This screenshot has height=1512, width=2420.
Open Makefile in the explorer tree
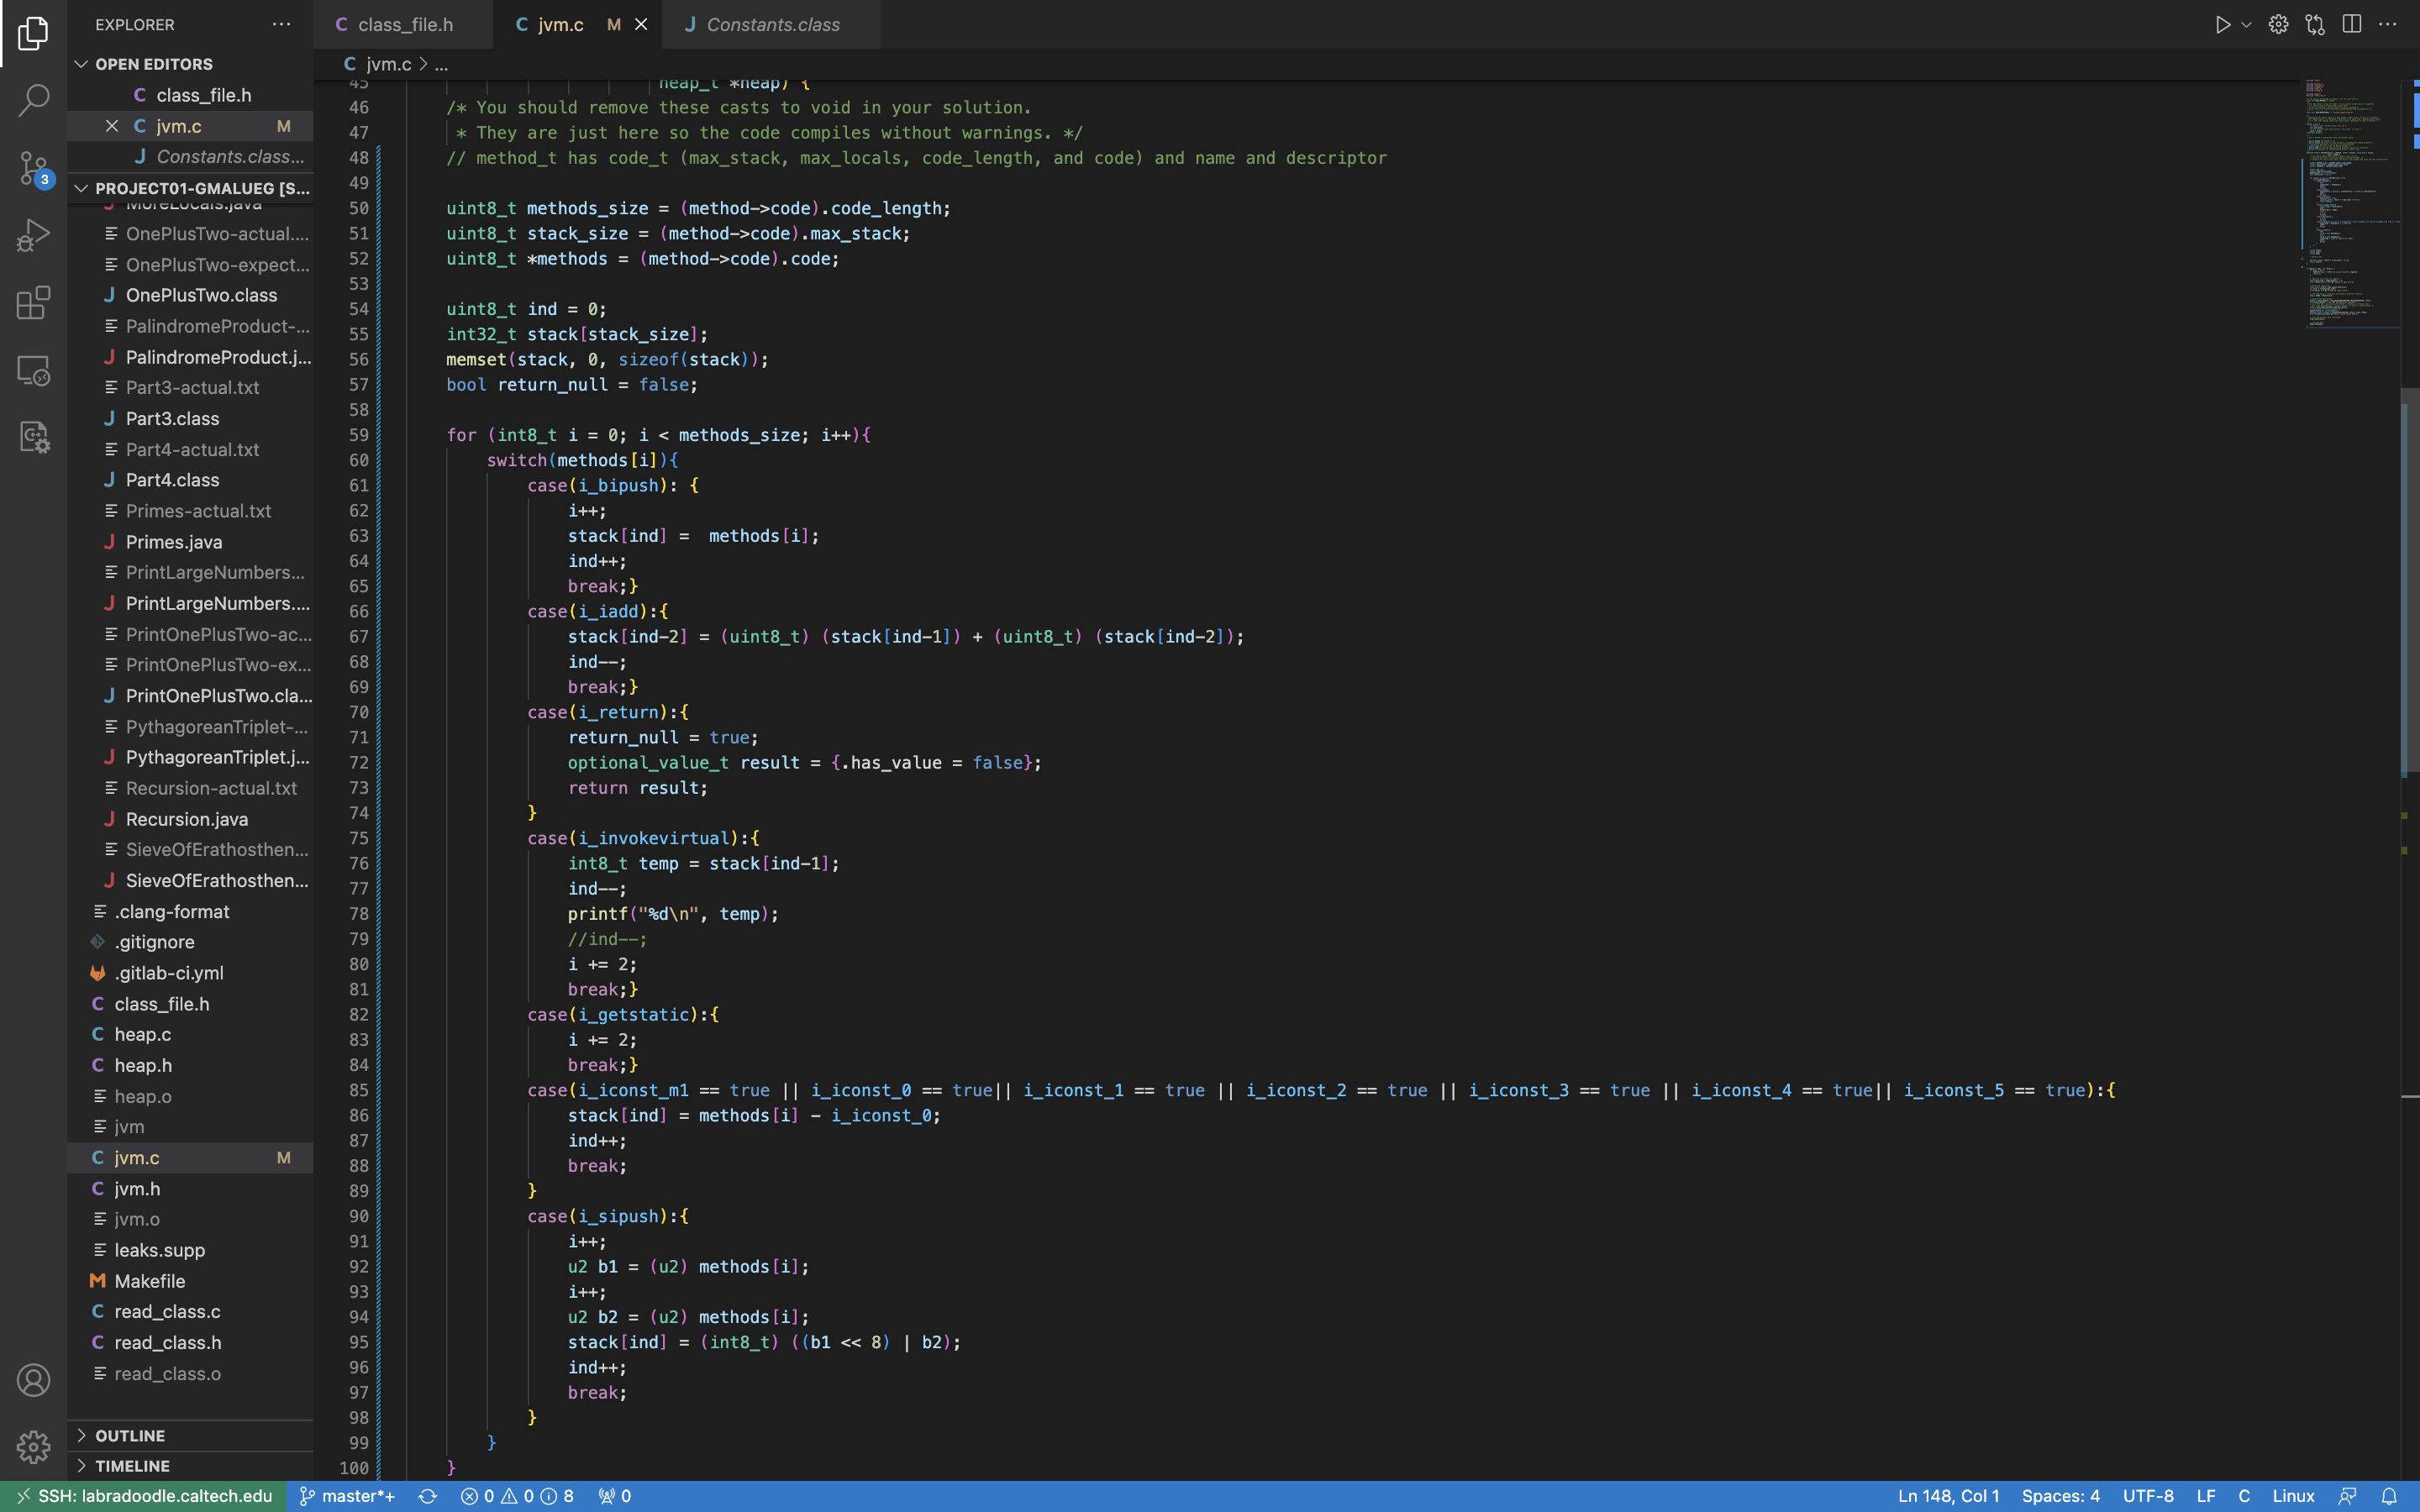(149, 1281)
